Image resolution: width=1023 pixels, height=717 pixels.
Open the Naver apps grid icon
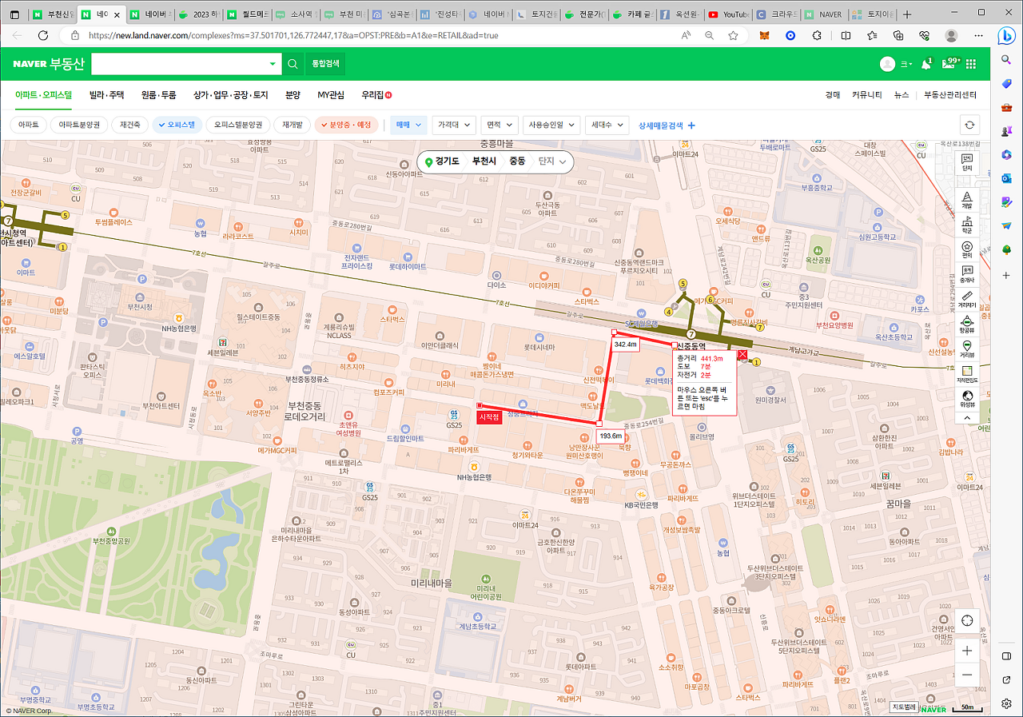pyautogui.click(x=971, y=64)
